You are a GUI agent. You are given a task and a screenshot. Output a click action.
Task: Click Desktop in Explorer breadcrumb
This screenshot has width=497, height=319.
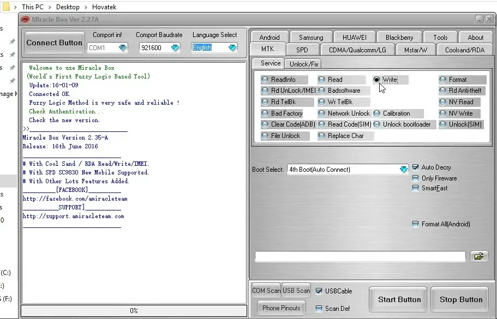pyautogui.click(x=68, y=7)
